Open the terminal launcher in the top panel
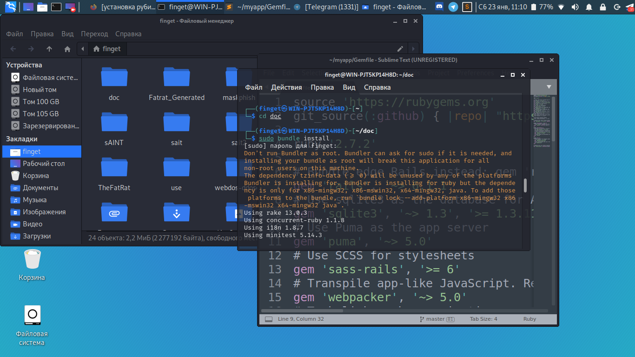 point(56,7)
